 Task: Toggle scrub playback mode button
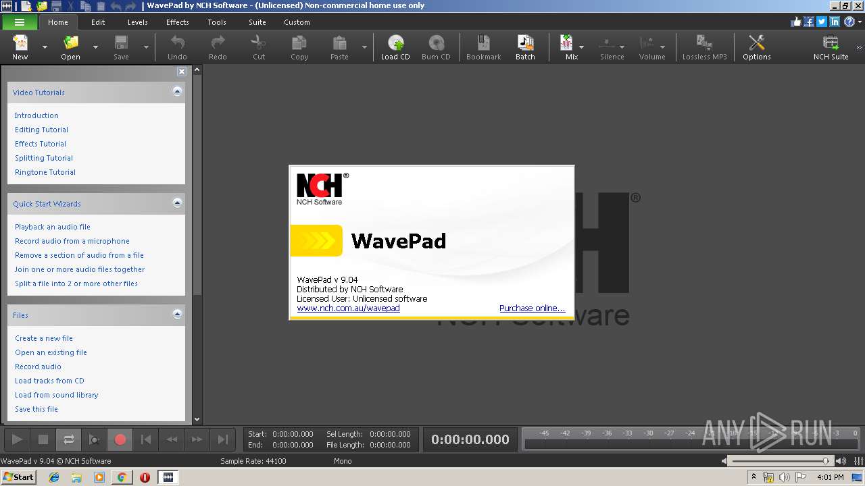pyautogui.click(x=95, y=439)
